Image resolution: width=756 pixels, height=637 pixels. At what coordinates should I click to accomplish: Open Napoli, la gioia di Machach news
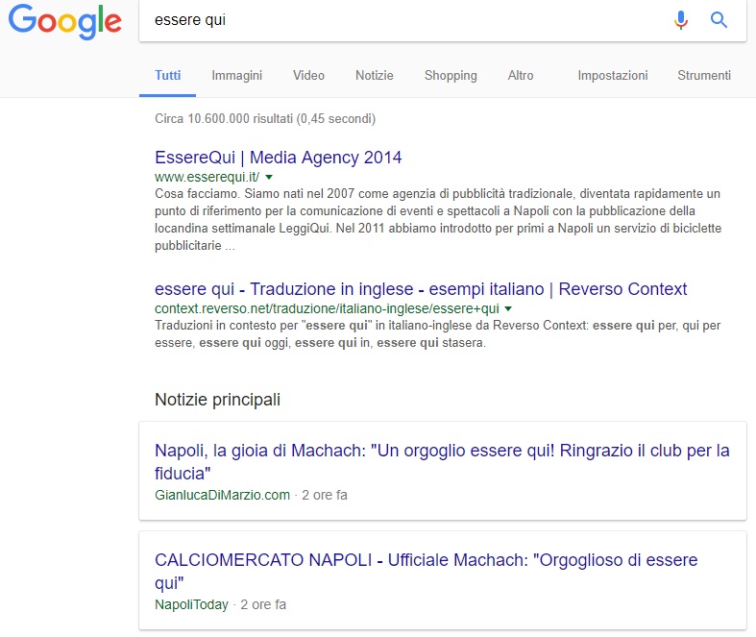click(x=442, y=462)
